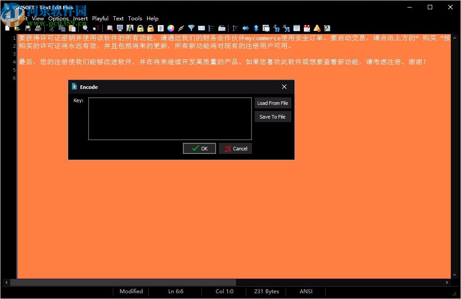Print the document
This screenshot has width=461, height=299.
39,28
